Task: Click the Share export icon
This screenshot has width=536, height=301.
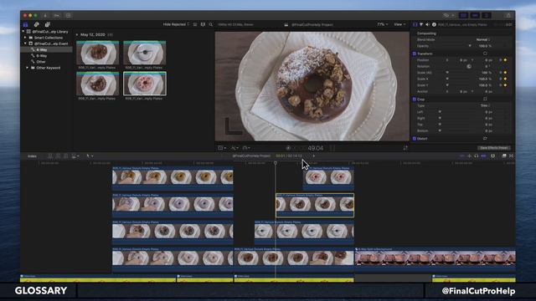Action: pyautogui.click(x=508, y=15)
